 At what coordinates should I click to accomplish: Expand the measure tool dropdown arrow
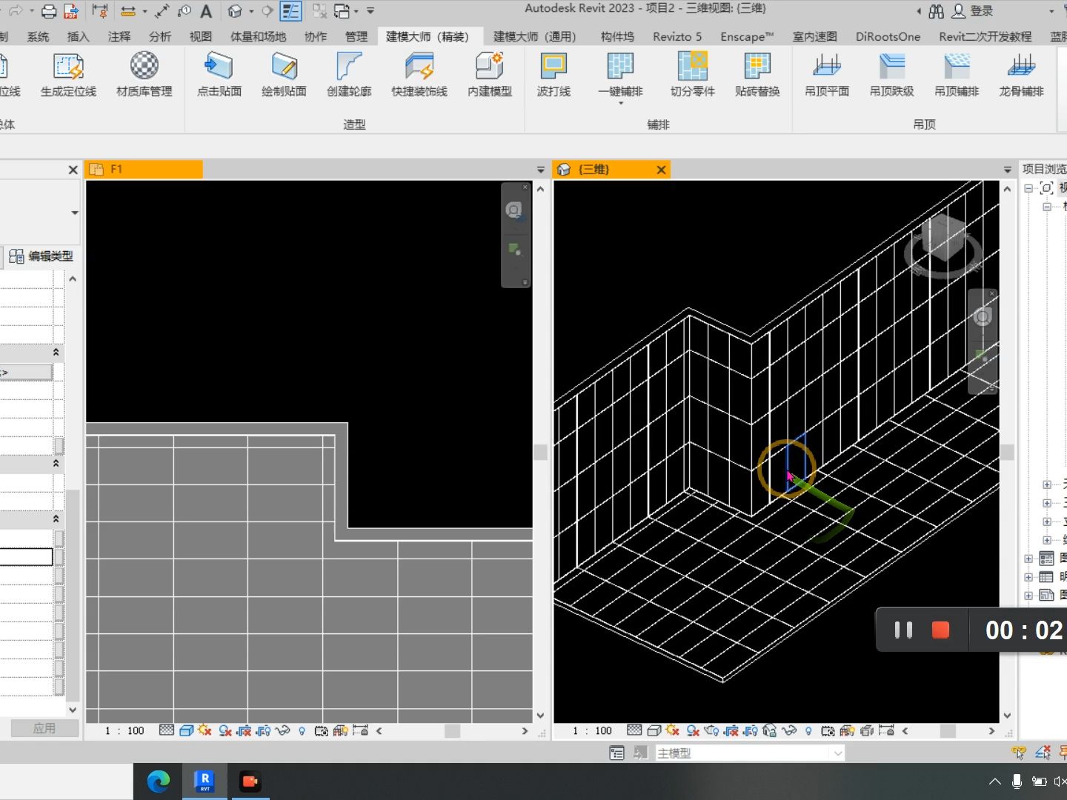[x=145, y=11]
